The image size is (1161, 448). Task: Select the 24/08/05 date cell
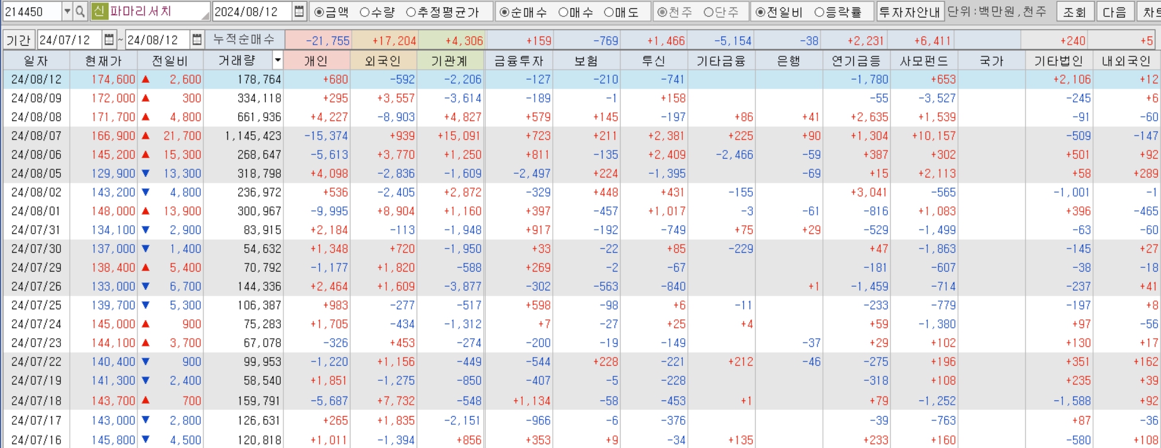[36, 173]
